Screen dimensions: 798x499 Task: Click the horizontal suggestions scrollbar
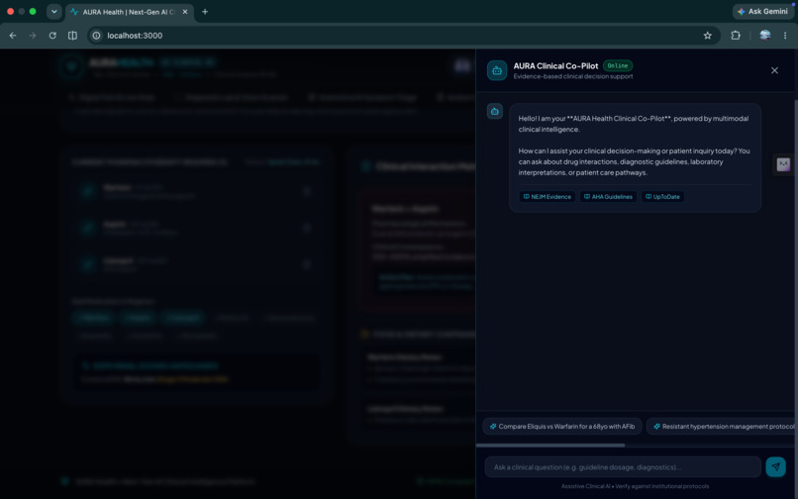tap(550, 445)
